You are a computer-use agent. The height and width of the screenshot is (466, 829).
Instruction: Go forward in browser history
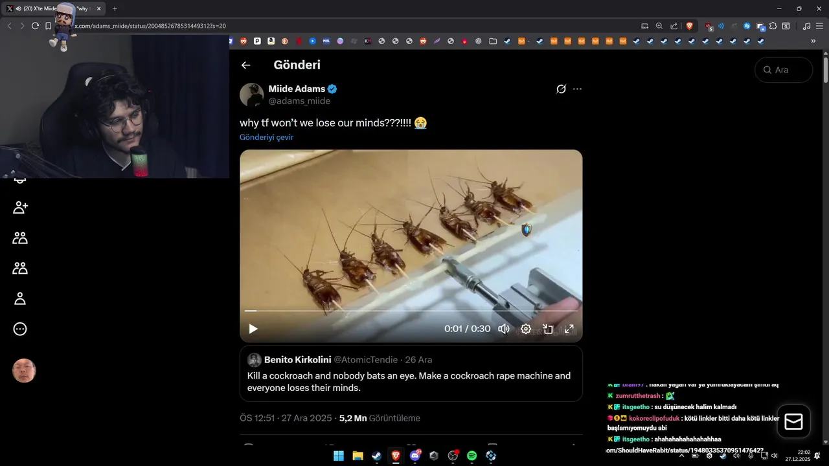tap(22, 26)
